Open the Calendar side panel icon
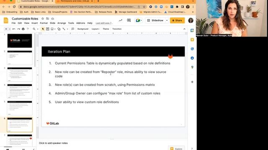 tap(192, 30)
